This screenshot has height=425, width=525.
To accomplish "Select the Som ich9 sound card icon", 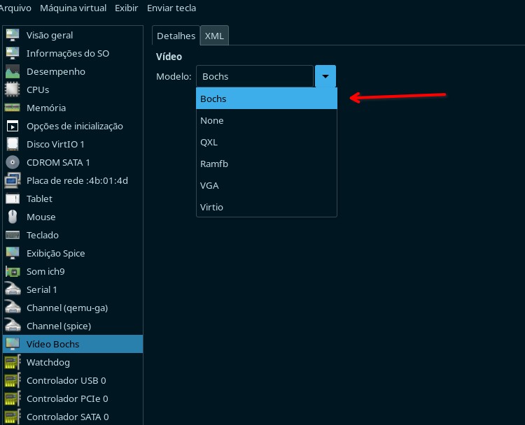I will 13,271.
